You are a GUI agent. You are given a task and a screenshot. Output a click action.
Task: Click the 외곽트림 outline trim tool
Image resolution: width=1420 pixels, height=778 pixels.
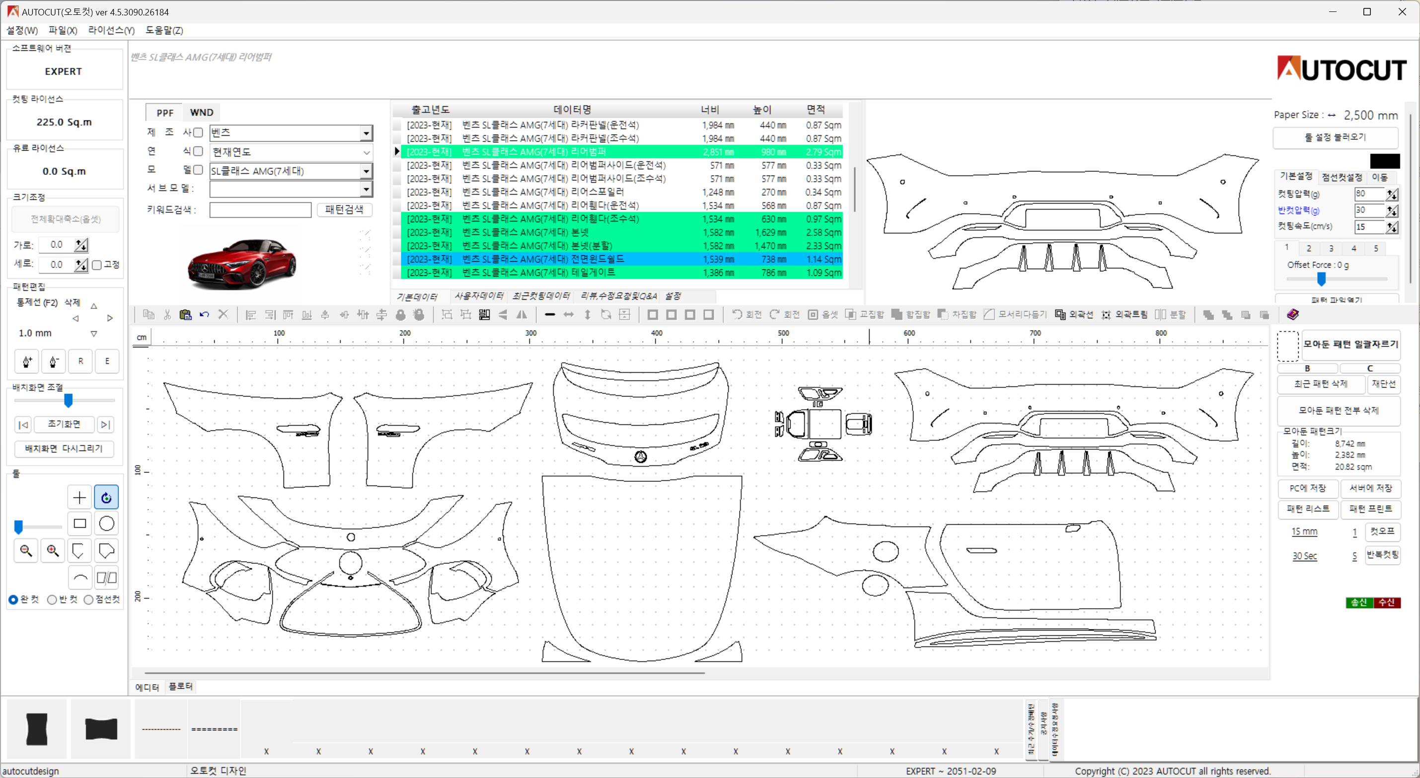pyautogui.click(x=1124, y=315)
